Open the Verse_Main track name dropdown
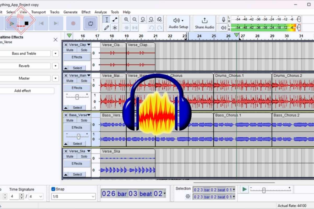 point(89,76)
